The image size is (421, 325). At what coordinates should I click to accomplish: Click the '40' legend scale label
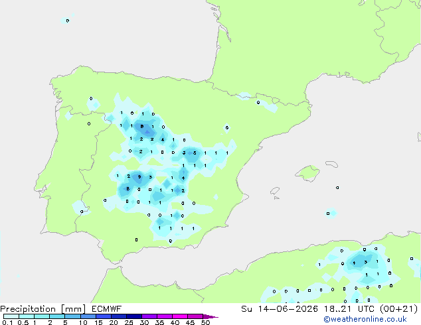tap(175, 322)
